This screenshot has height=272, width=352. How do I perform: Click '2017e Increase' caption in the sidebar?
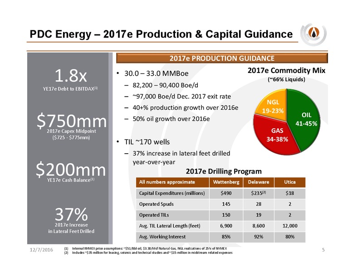pos(71,225)
